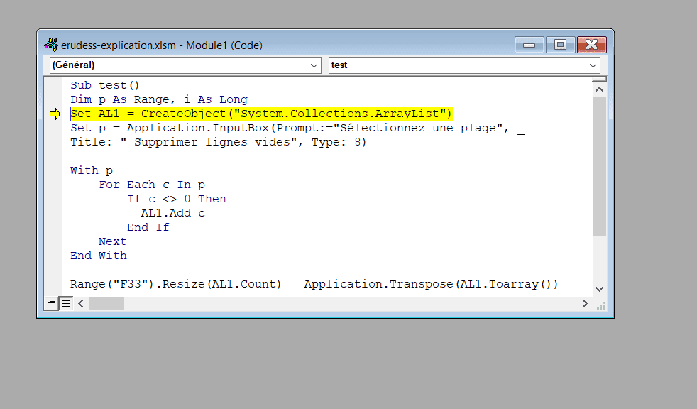This screenshot has height=409, width=697.
Task: Click the VBA module icon in title bar
Action: click(51, 45)
